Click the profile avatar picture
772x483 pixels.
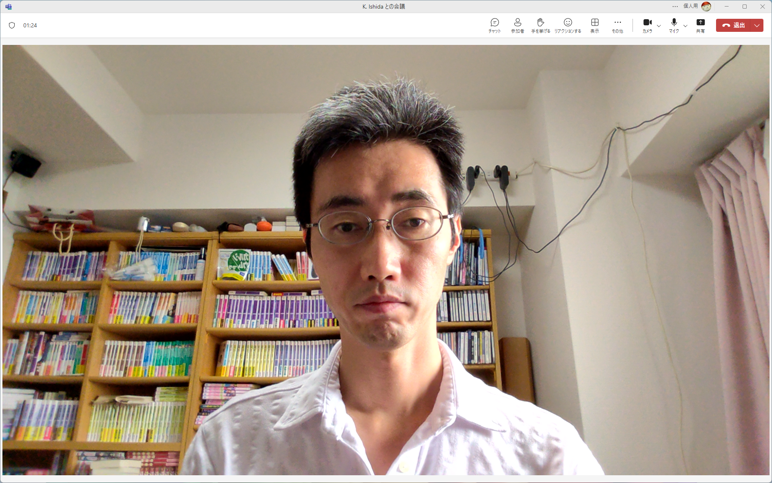pos(706,6)
